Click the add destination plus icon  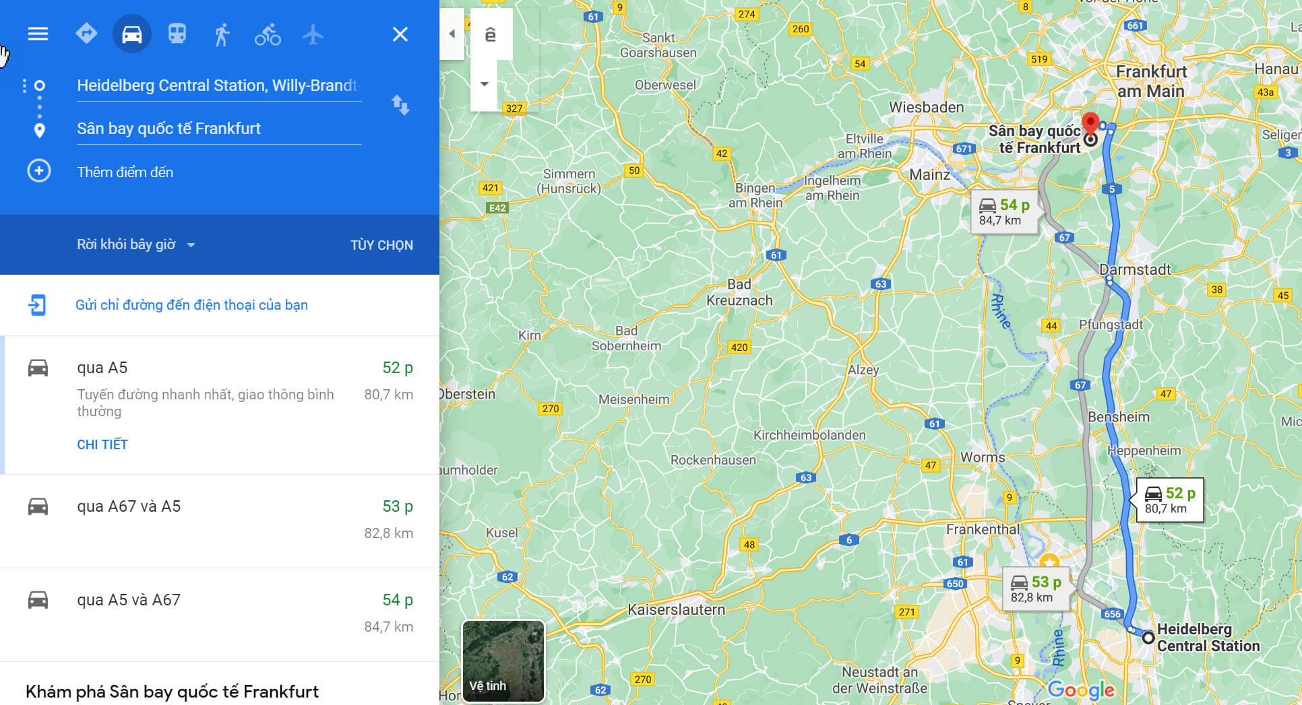(x=39, y=171)
